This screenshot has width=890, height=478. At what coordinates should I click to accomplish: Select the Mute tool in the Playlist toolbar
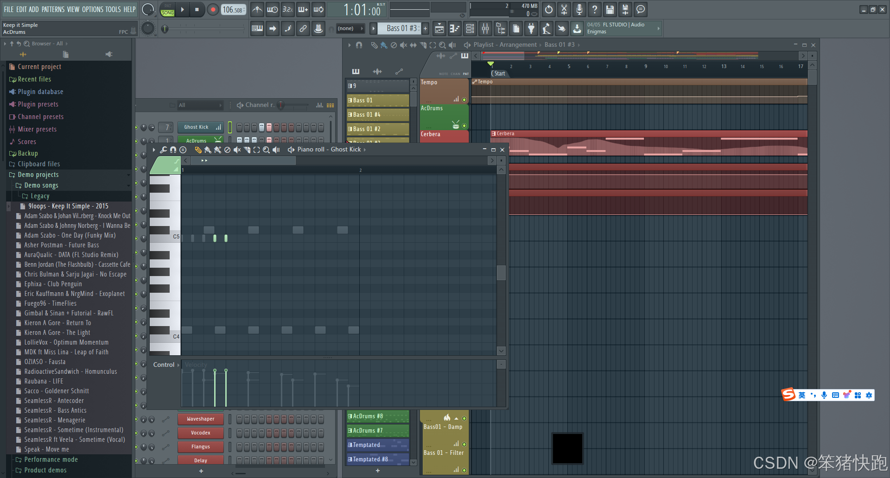(403, 45)
